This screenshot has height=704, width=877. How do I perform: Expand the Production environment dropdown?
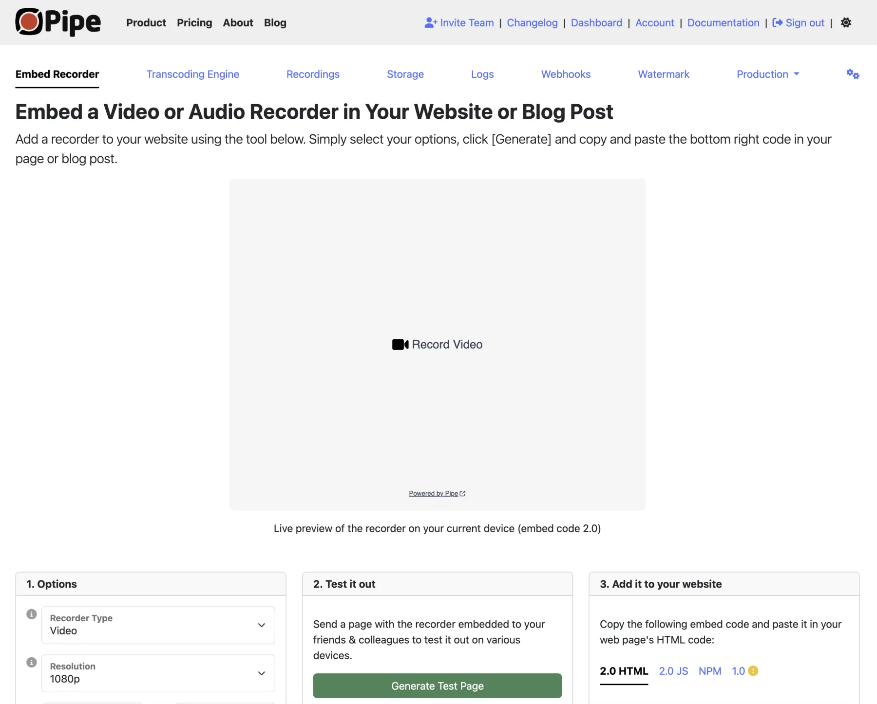[768, 74]
